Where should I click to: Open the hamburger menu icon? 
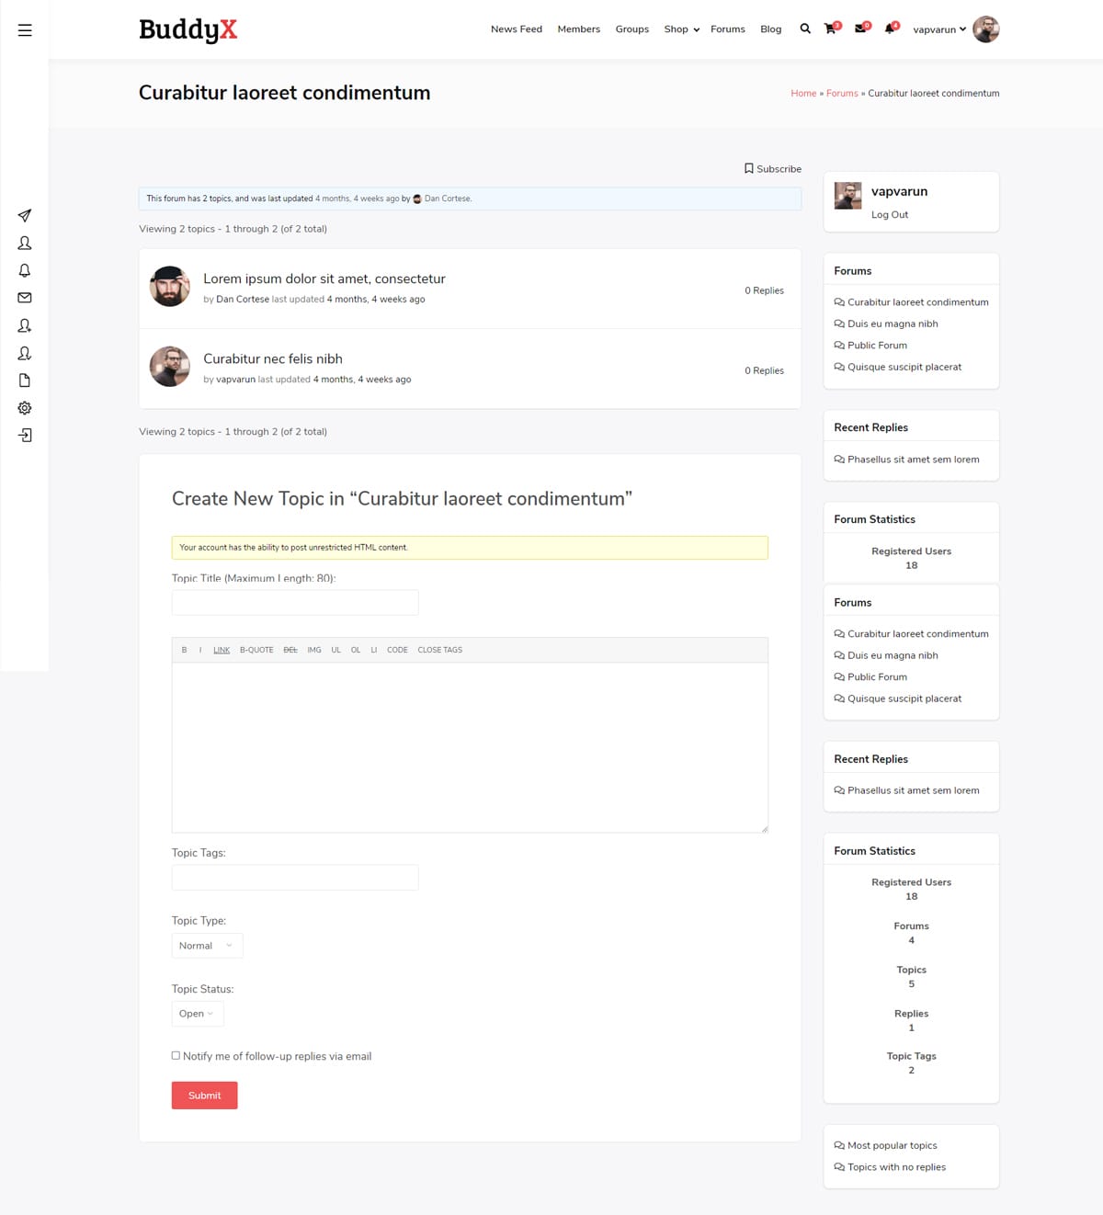point(25,30)
